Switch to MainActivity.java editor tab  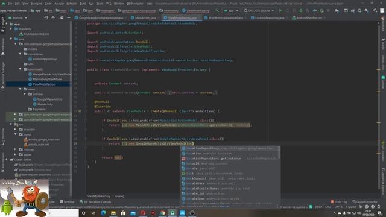coord(145,18)
